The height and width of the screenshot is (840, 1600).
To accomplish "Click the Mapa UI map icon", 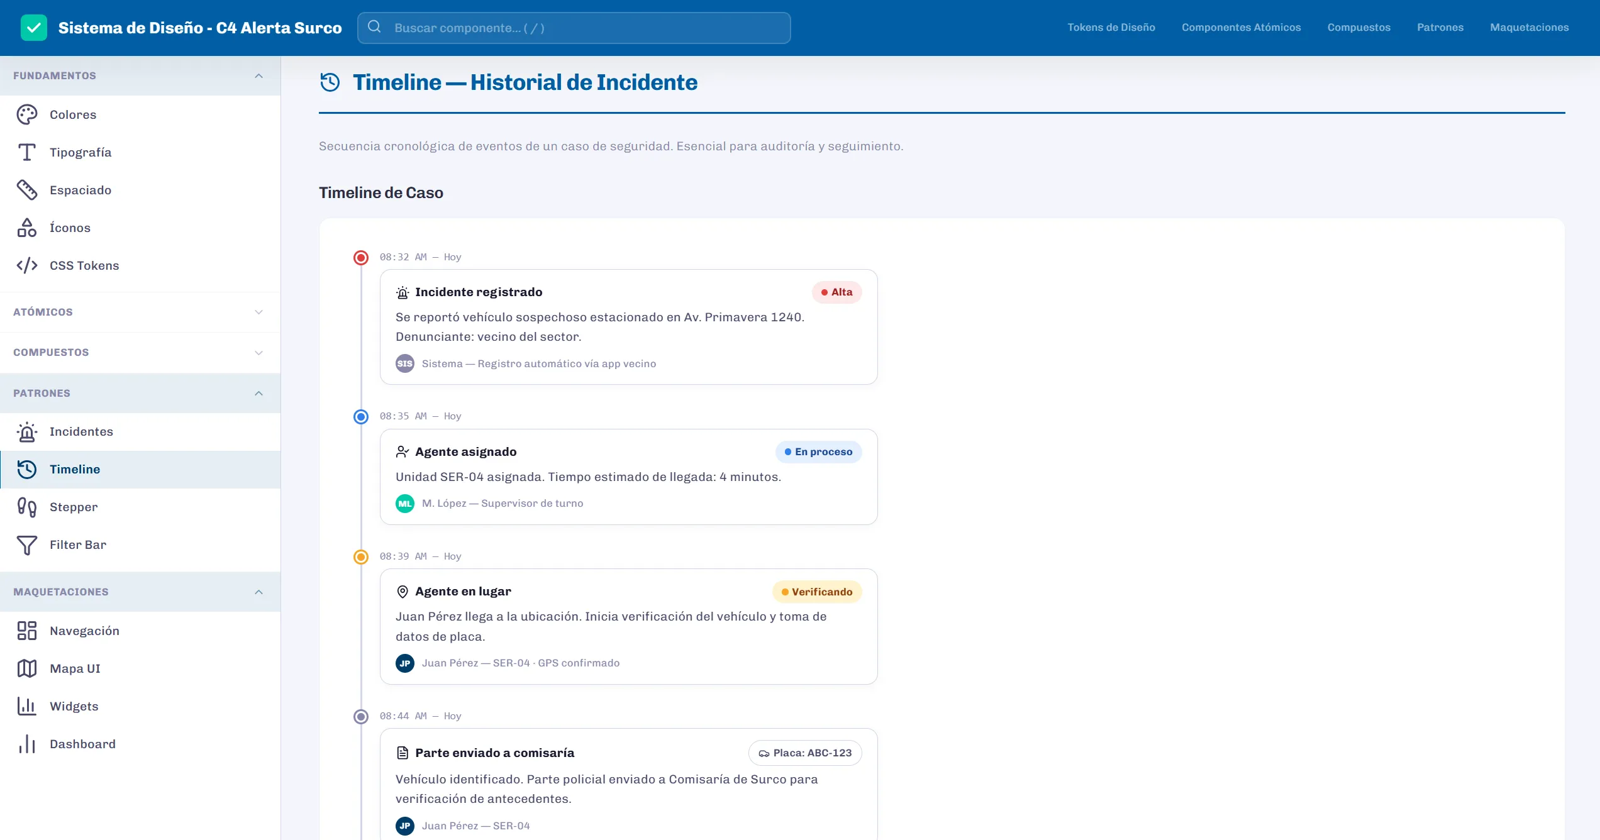I will (x=27, y=668).
